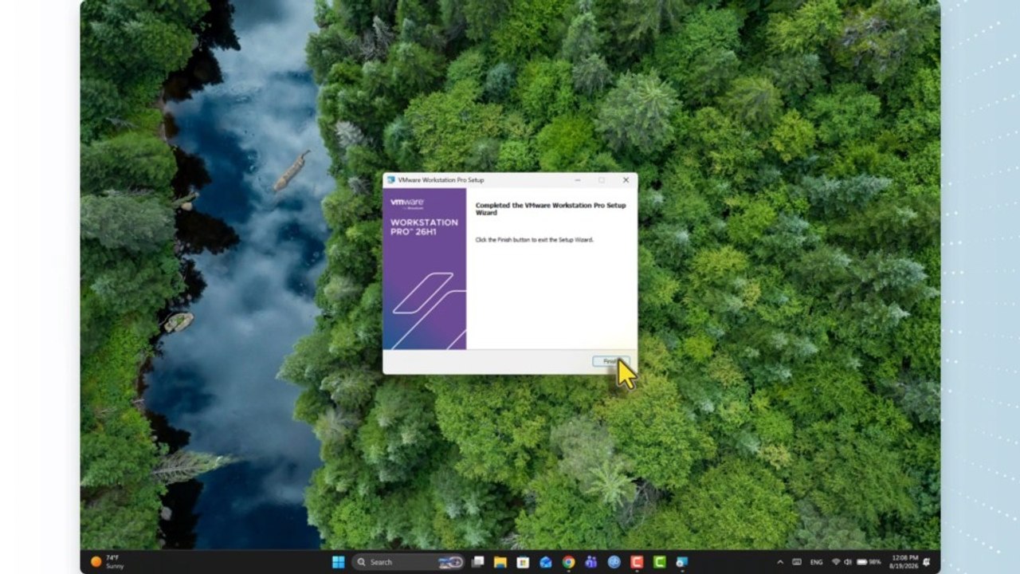Open the ENG language input switcher
Screen dimensions: 1020x574
[x=817, y=562]
